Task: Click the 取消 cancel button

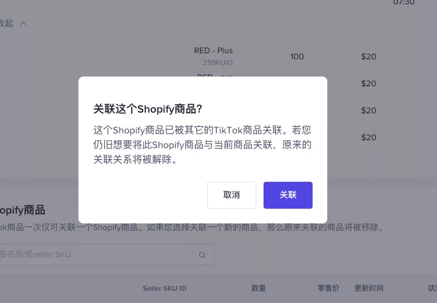Action: click(232, 195)
